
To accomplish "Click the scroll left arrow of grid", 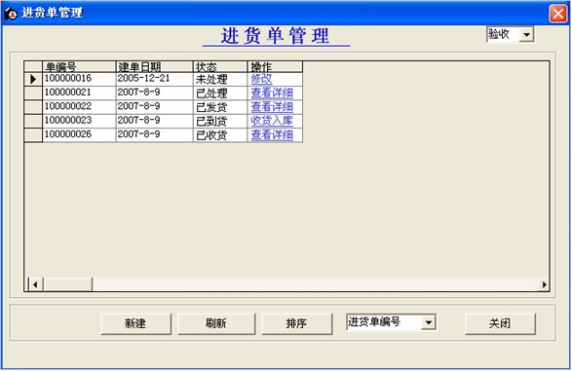I will [x=36, y=284].
